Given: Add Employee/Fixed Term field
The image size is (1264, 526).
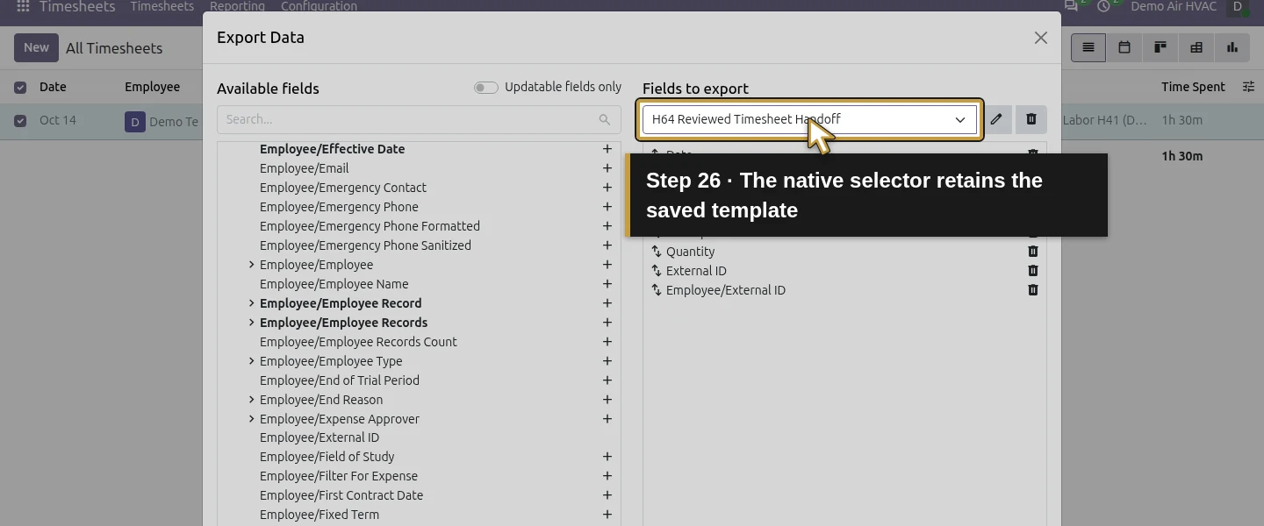Looking at the screenshot, I should [x=607, y=515].
